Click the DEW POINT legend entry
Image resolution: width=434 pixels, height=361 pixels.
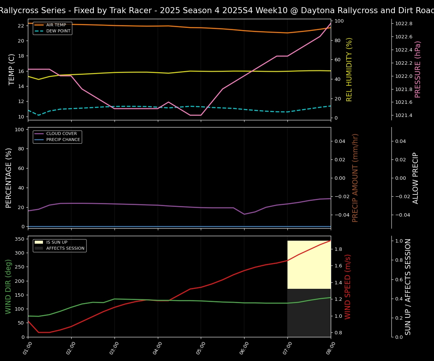pyautogui.click(x=58, y=31)
